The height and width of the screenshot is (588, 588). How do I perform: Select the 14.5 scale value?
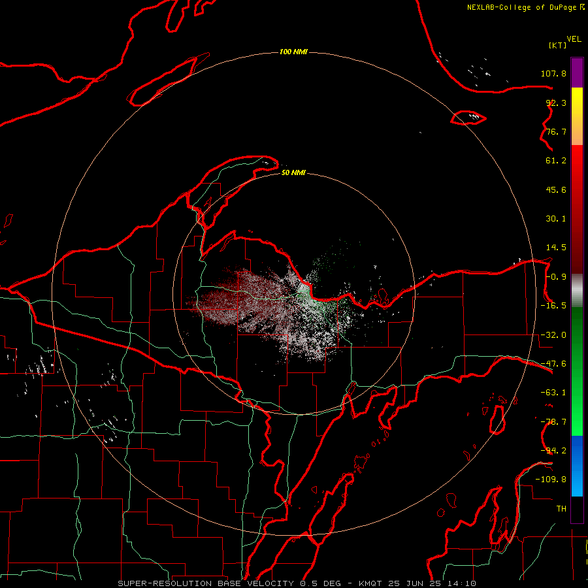click(556, 248)
